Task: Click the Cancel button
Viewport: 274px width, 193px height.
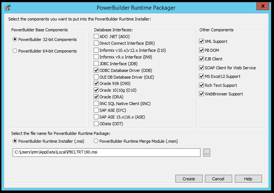Action: tap(218, 179)
